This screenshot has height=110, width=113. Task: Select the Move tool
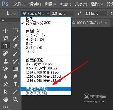click(6, 31)
